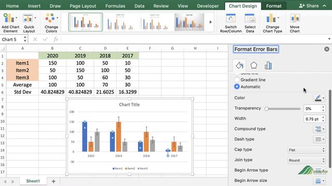Open the Data tab
Image resolution: width=332 pixels, height=186 pixels.
tap(140, 6)
